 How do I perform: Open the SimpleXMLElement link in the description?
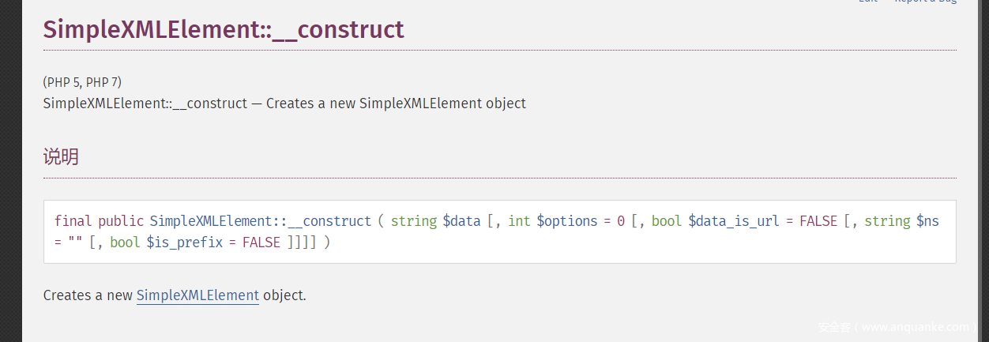pyautogui.click(x=197, y=295)
